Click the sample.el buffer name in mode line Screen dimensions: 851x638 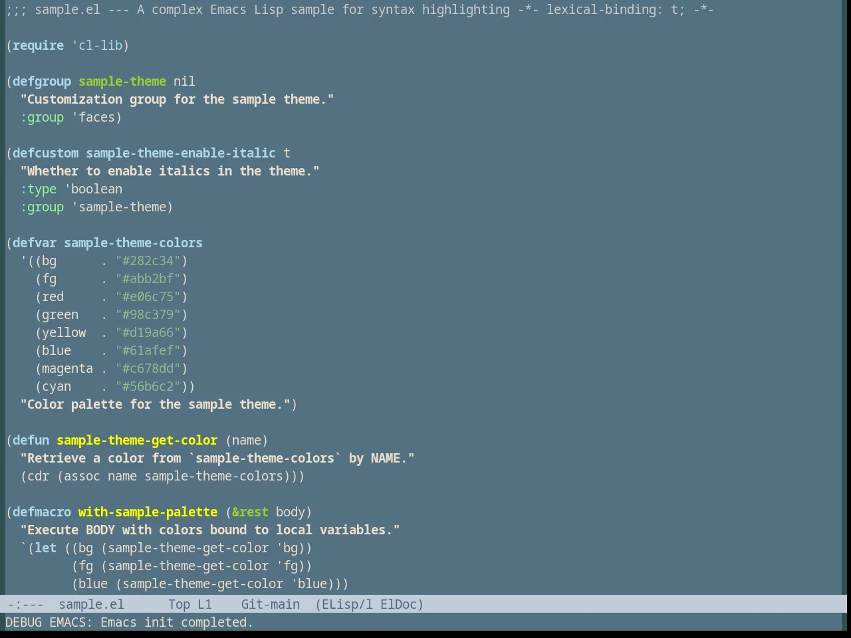pyautogui.click(x=91, y=604)
